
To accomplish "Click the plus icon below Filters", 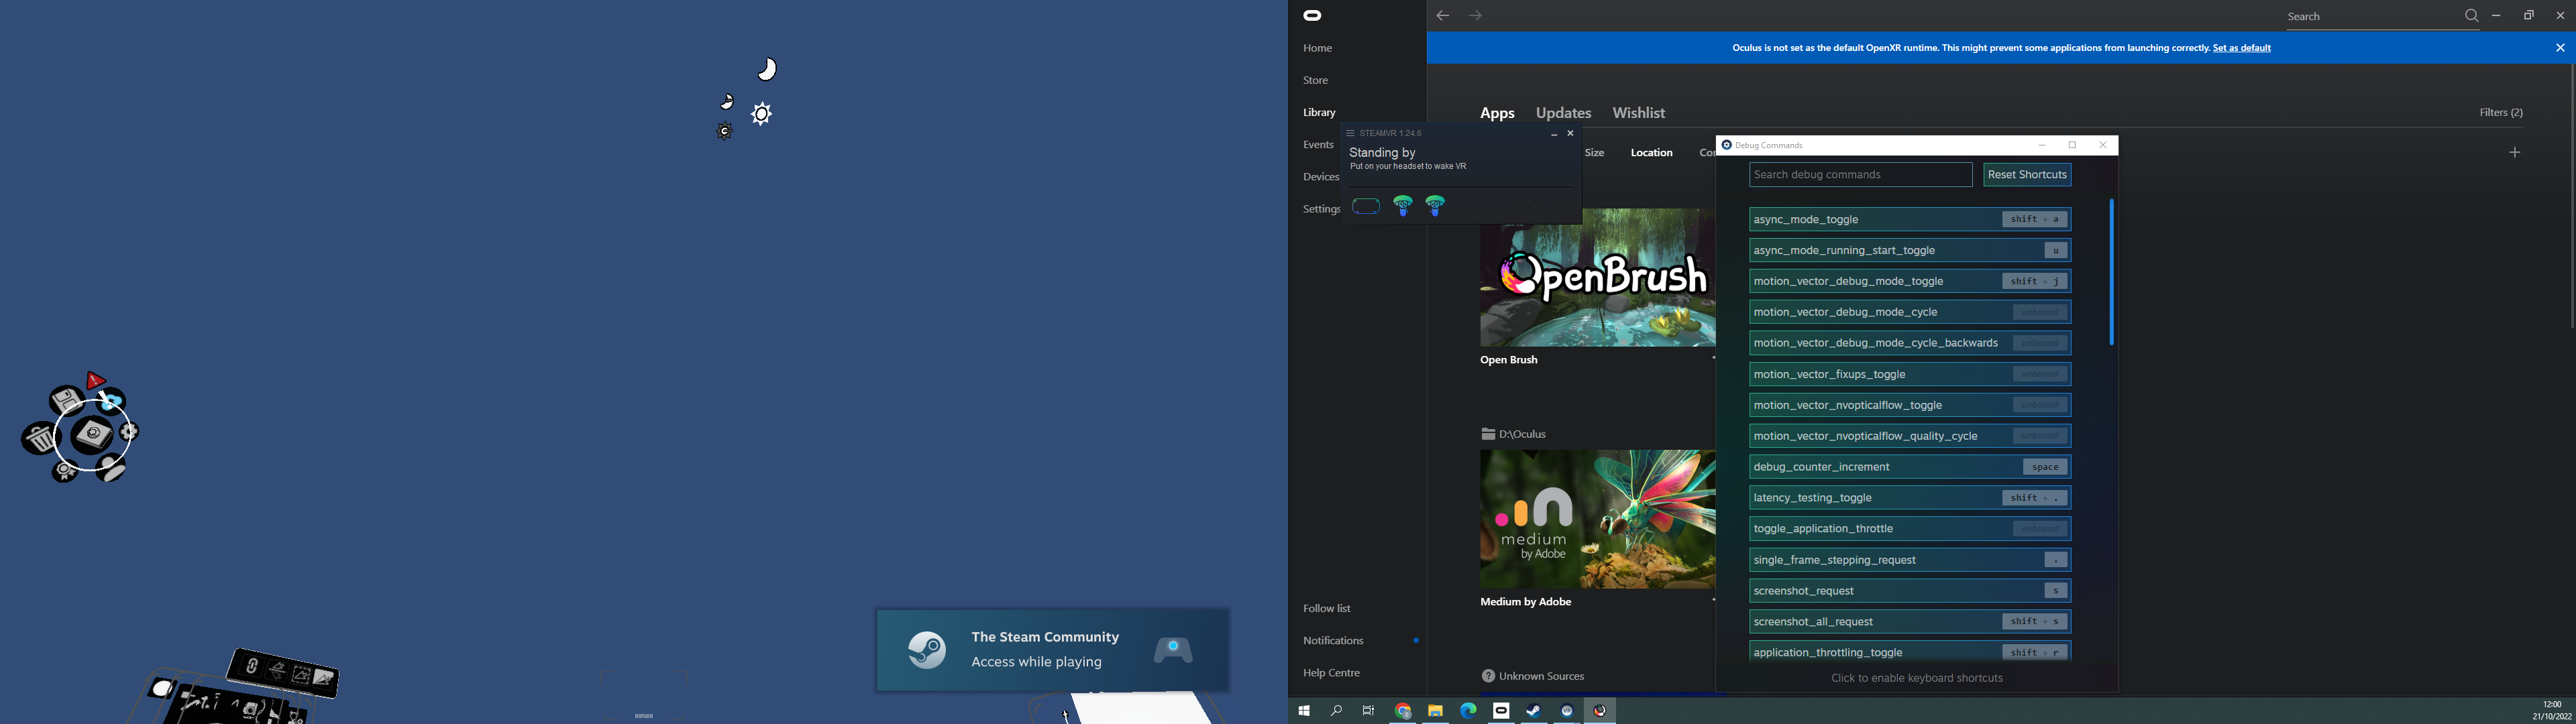I will click(x=2515, y=153).
